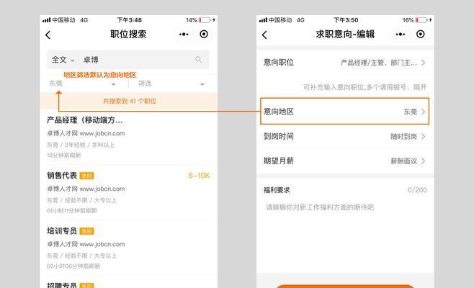
Task: Tap the 薪酬面议 value
Action: (403, 161)
